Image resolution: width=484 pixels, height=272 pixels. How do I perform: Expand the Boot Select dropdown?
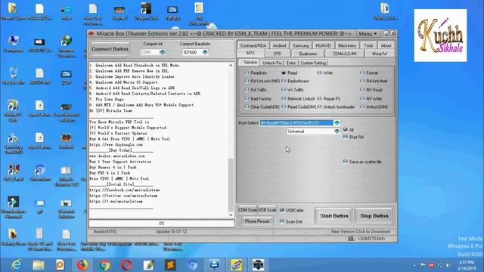pos(337,122)
